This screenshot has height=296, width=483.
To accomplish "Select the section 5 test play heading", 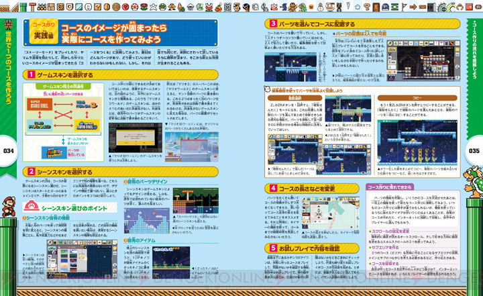I will [x=312, y=248].
